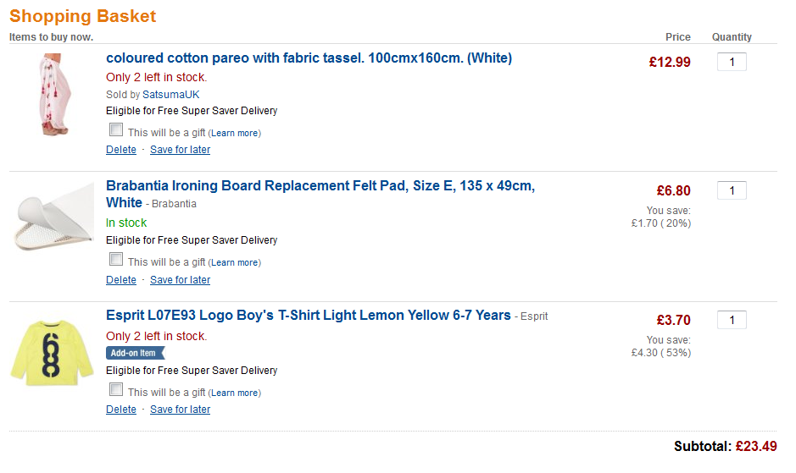Image resolution: width=796 pixels, height=473 pixels.
Task: Focus the quantity field for the £6.80 item
Action: (x=732, y=190)
